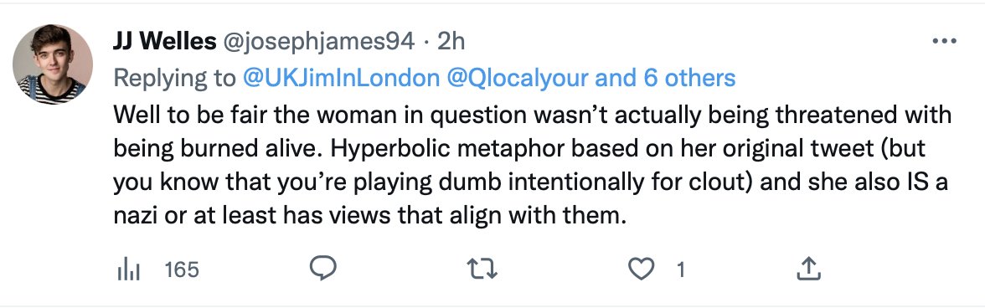Open the @Qlocalyour mention
Screen dimensions: 985x308
point(517,78)
